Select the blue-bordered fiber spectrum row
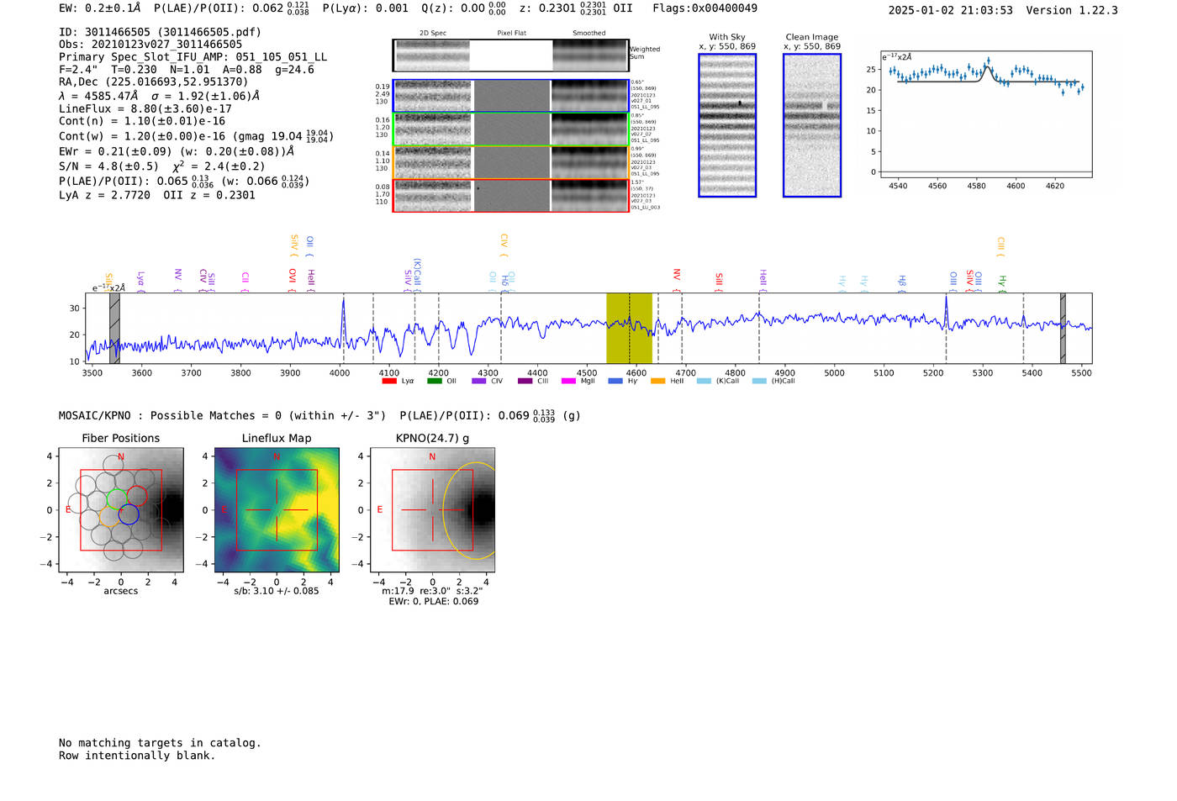 [x=510, y=96]
